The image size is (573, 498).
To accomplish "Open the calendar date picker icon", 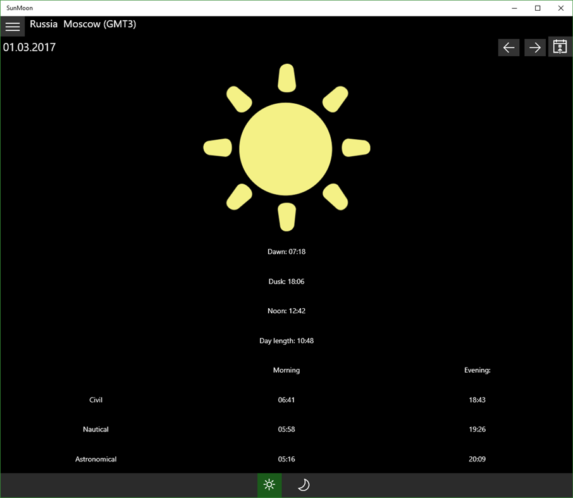I will click(x=559, y=47).
